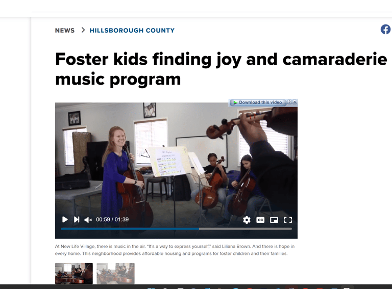392x289 pixels.
Task: Seek on the video progress bar
Action: point(176,229)
